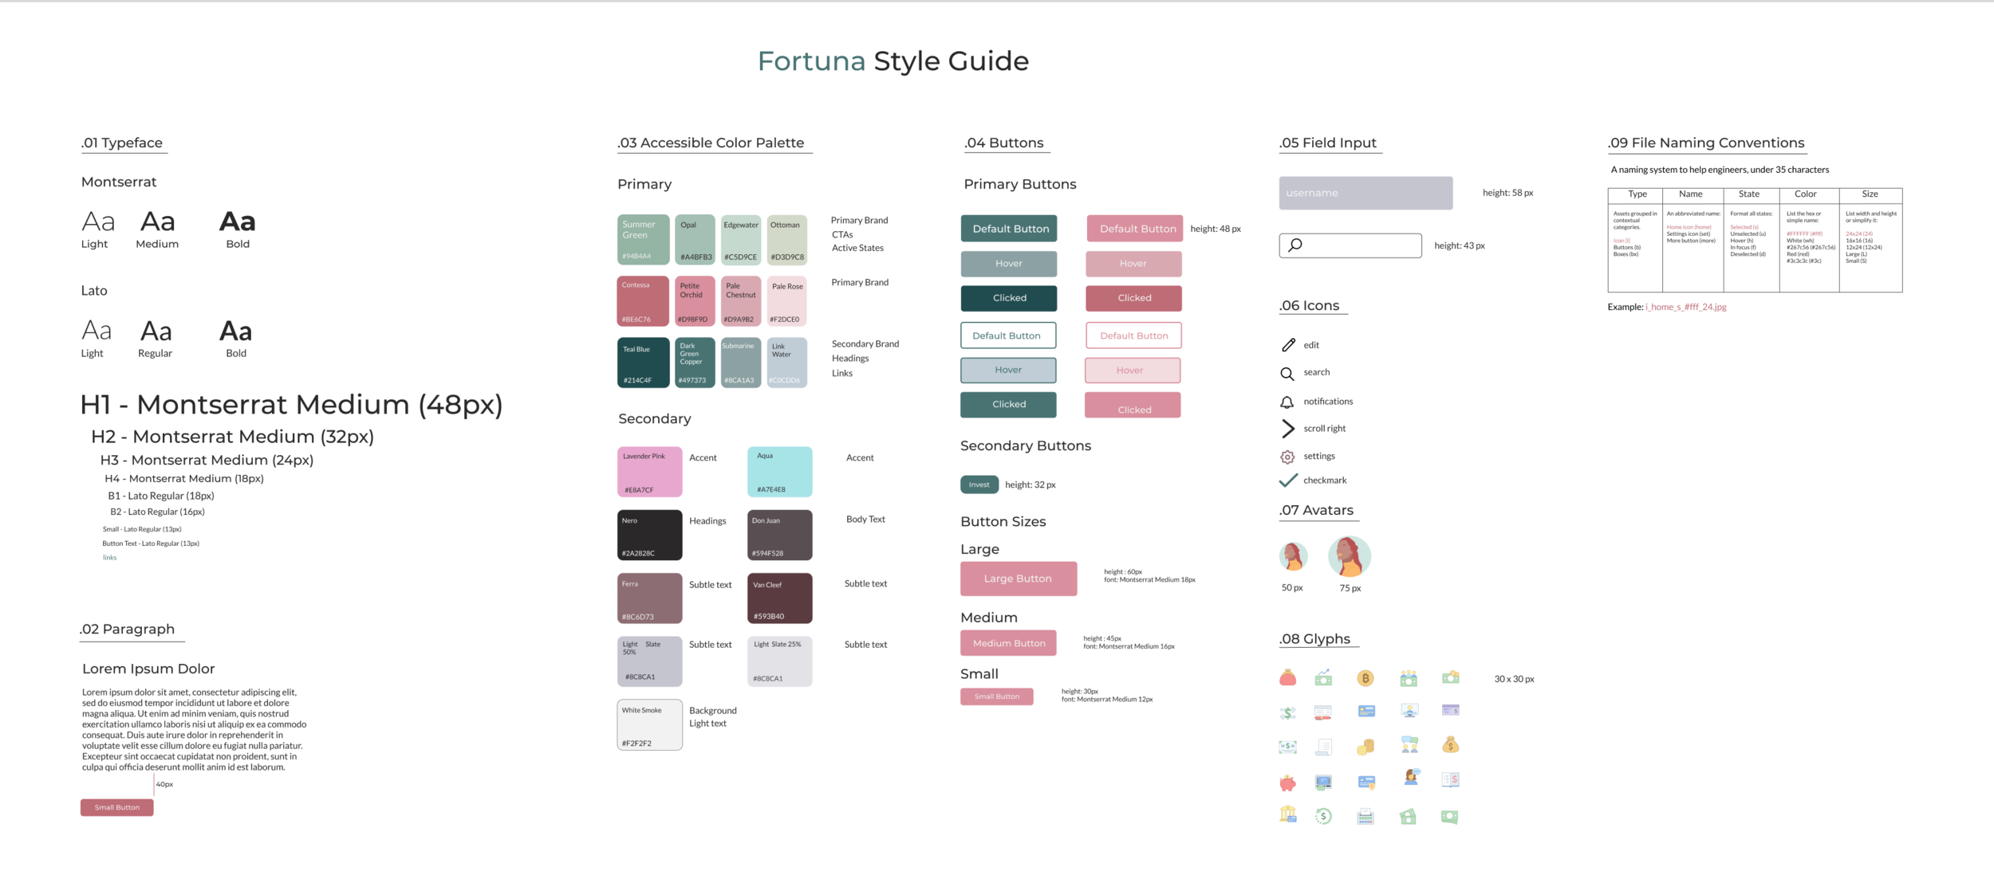Select the open ledger book with dollar glyph
This screenshot has width=1994, height=871.
[x=1451, y=779]
